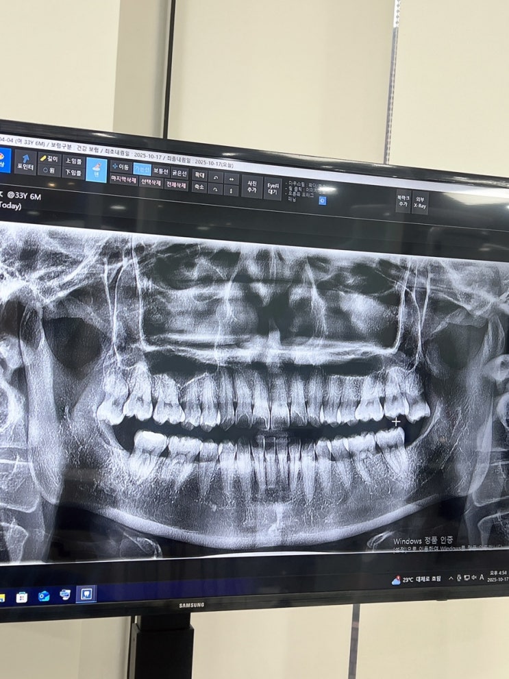Click 선택삭제 to delete selection
Viewport: 509px width, 679px height.
(151, 182)
